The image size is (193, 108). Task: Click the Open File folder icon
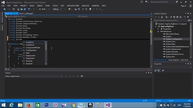click(18, 9)
